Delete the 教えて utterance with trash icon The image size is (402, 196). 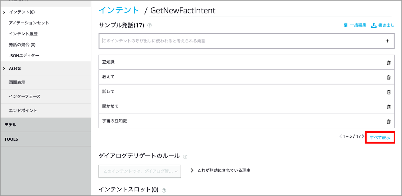point(389,77)
